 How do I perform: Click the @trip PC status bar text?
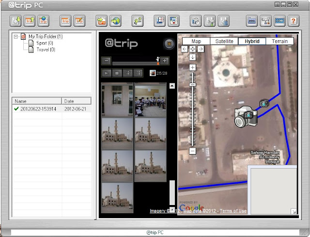pyautogui.click(x=155, y=232)
